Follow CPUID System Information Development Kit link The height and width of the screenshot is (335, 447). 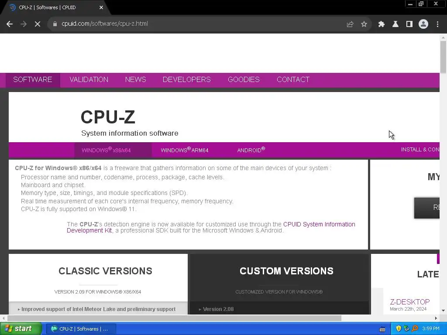tap(211, 227)
